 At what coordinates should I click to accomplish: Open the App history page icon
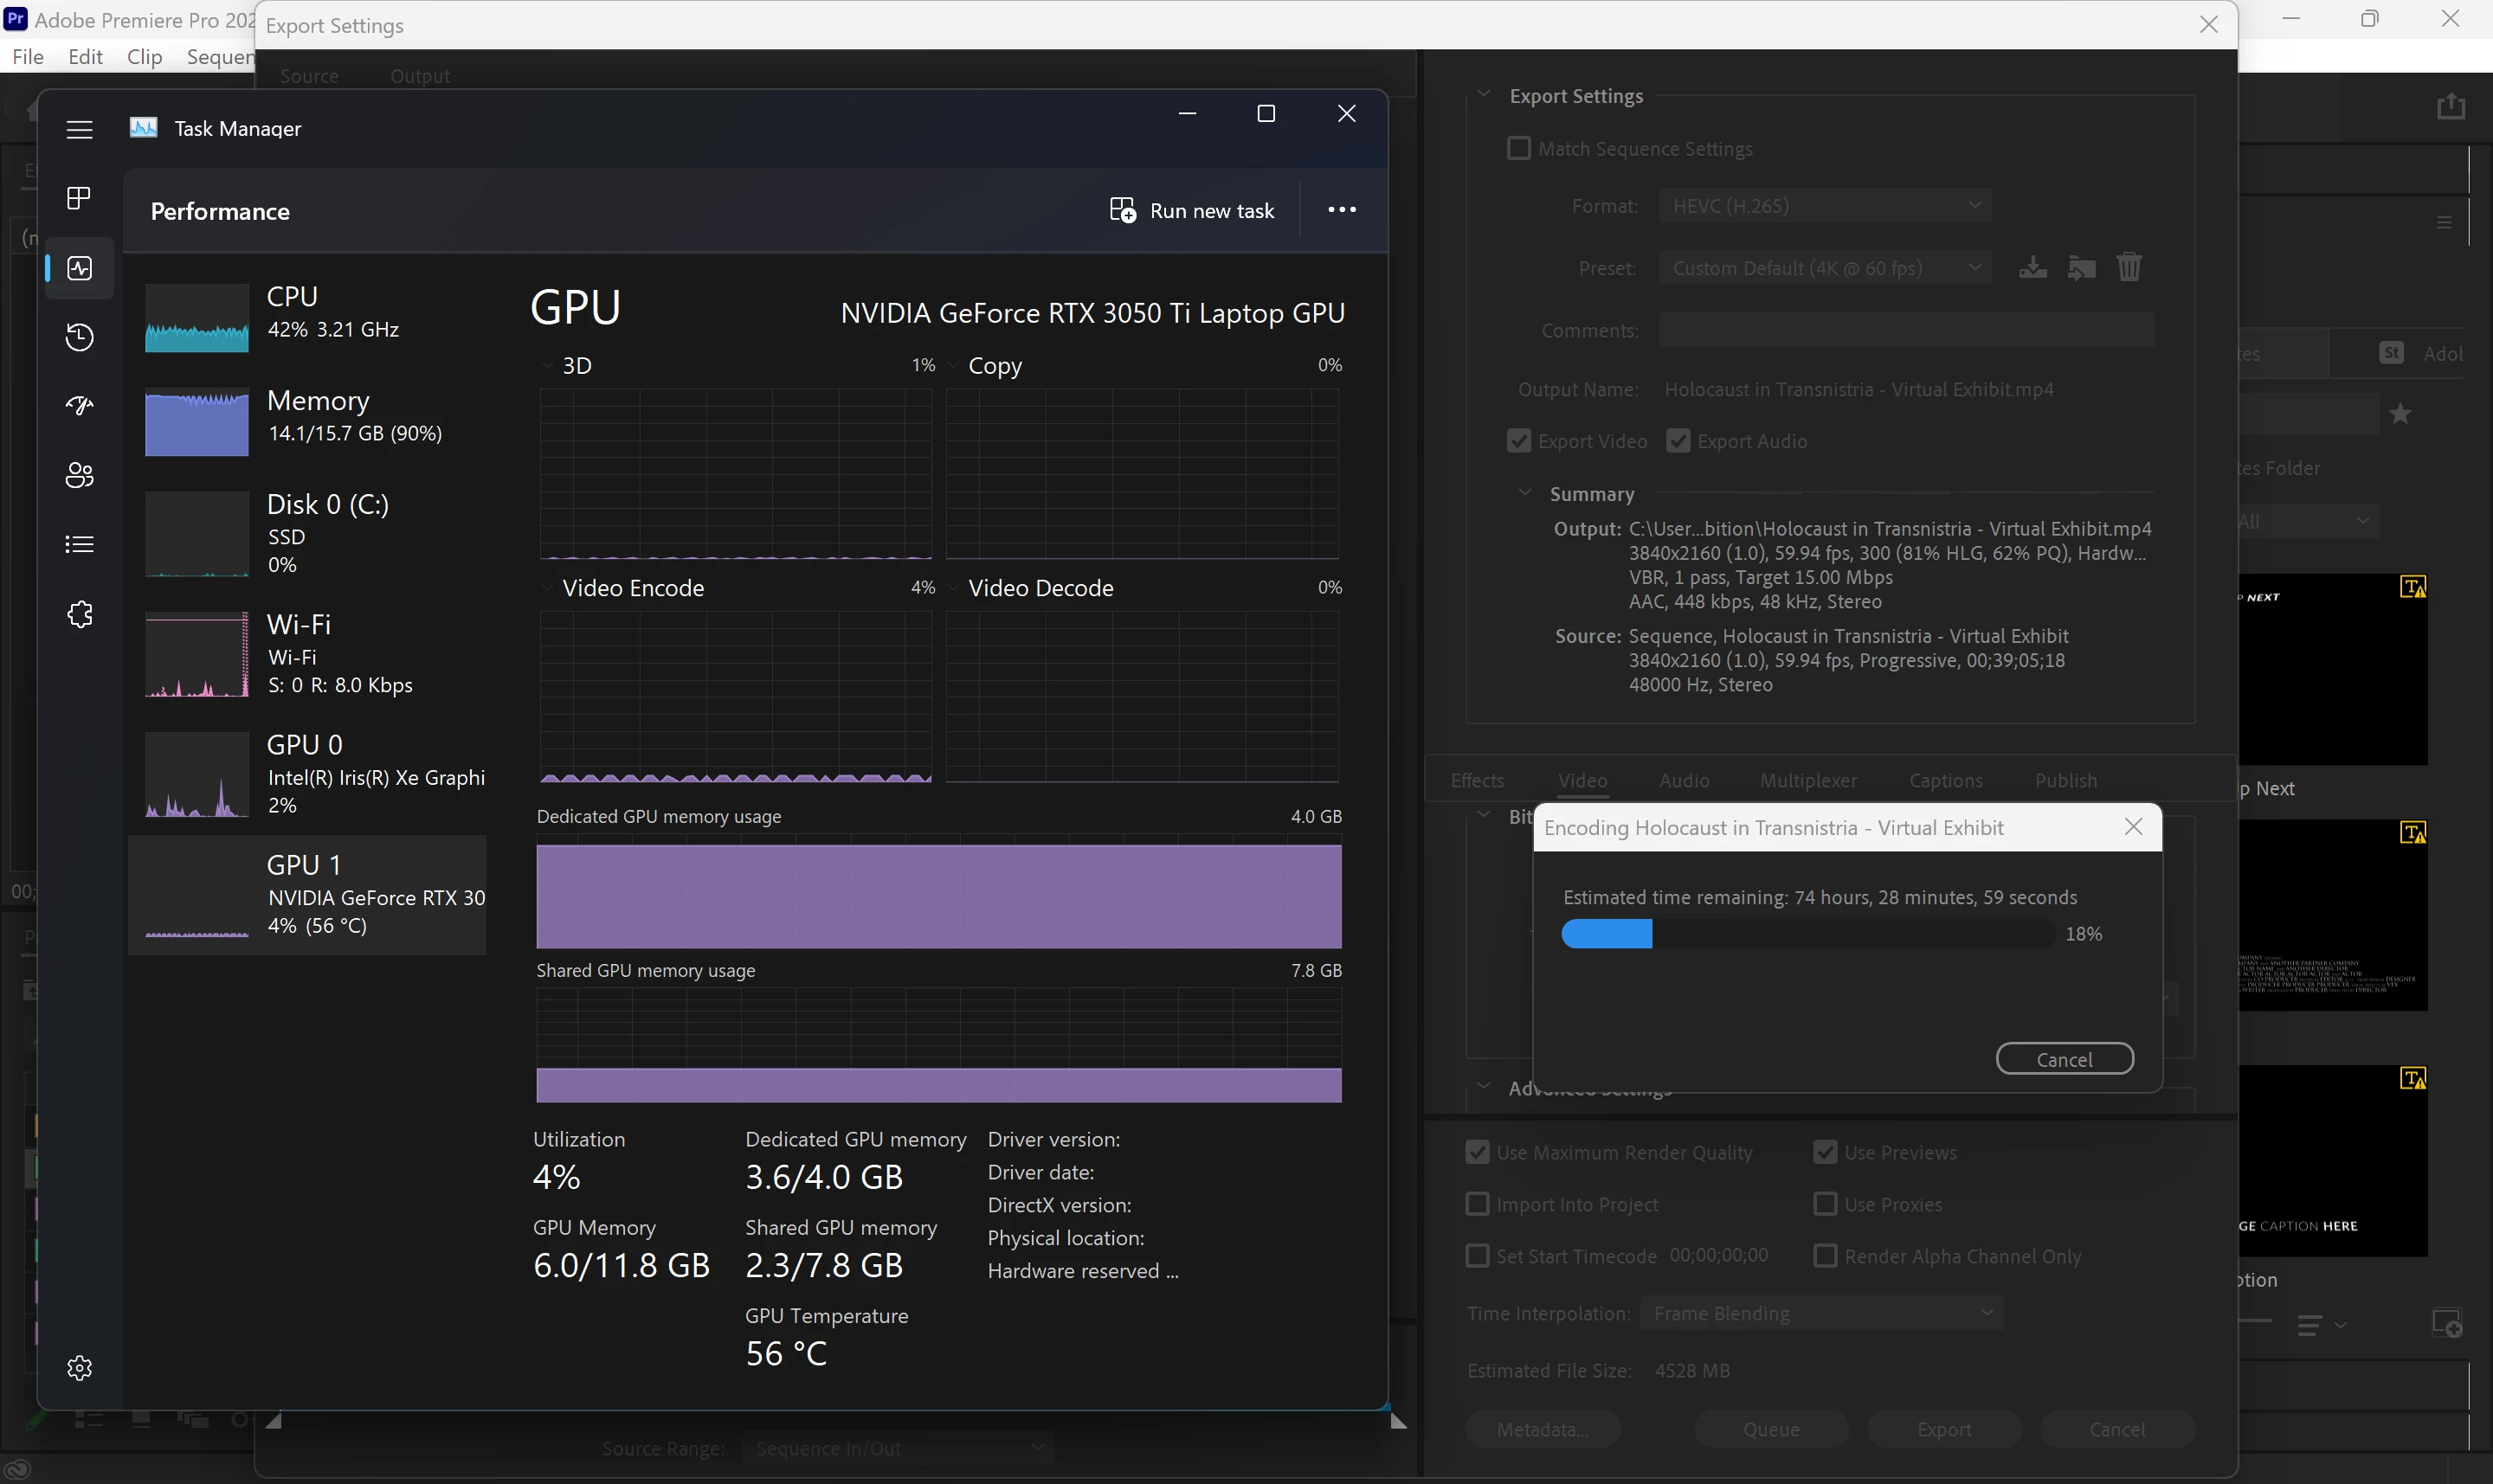pyautogui.click(x=79, y=337)
